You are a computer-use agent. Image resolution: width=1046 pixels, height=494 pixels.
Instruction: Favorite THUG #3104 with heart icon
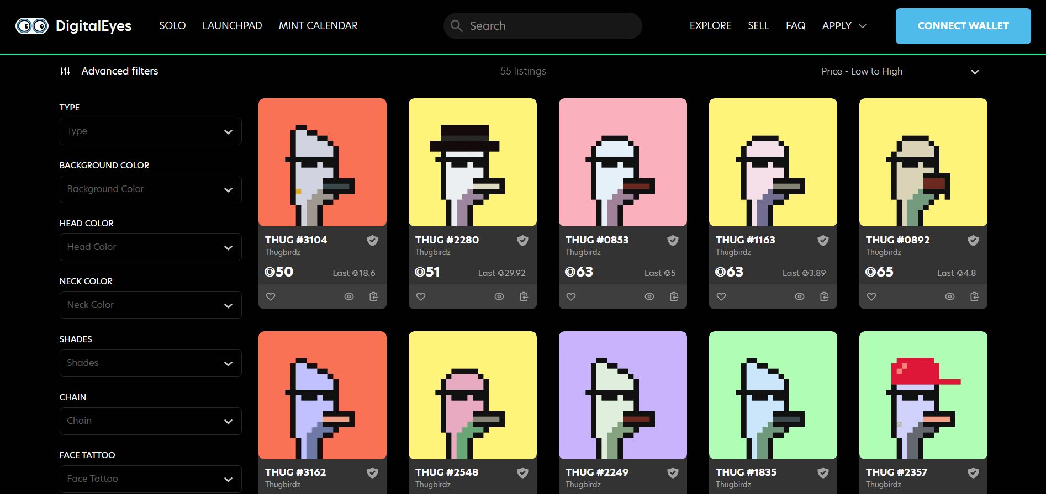(271, 296)
